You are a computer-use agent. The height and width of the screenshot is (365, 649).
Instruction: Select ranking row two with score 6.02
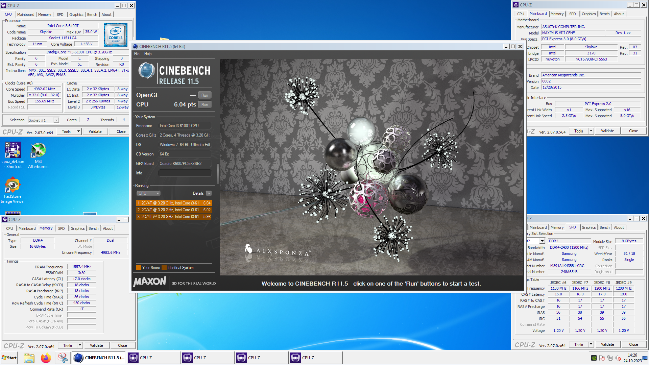point(174,210)
